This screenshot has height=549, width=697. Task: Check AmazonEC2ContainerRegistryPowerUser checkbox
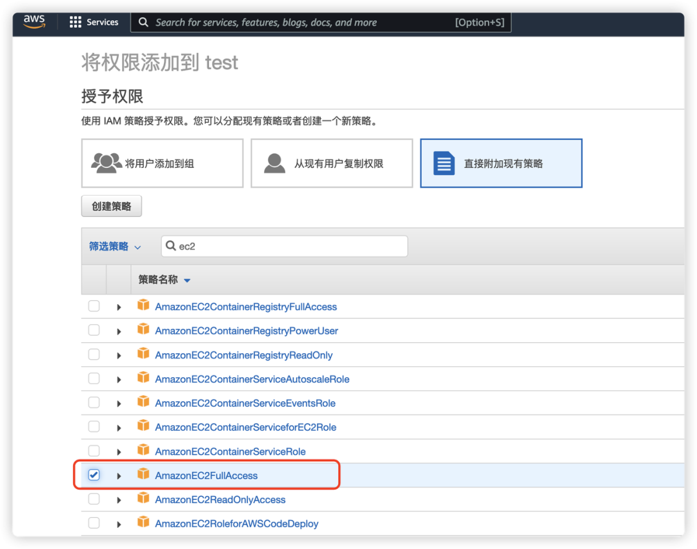94,330
